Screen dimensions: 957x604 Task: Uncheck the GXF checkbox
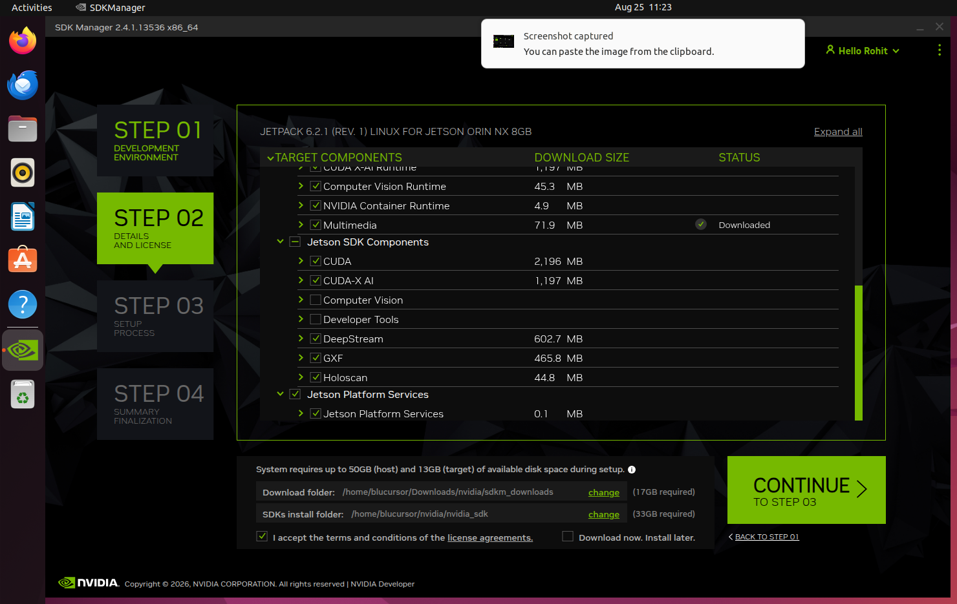316,358
